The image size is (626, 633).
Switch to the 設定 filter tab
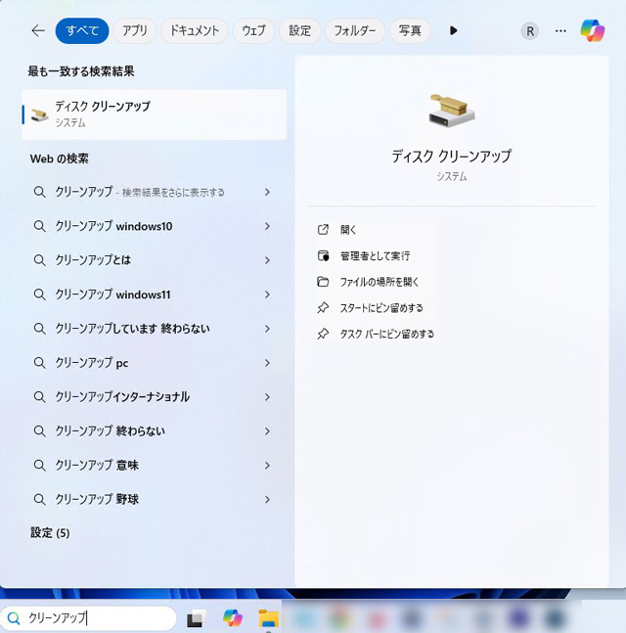pyautogui.click(x=300, y=30)
